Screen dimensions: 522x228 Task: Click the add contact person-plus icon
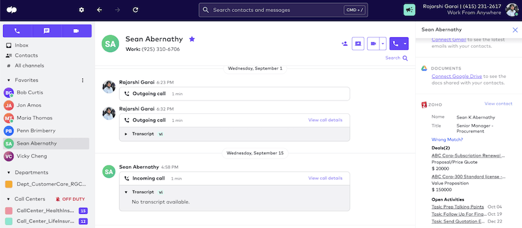point(345,44)
